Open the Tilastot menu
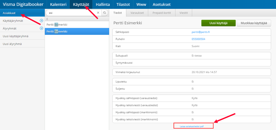The width and height of the screenshot is (276, 130). click(x=123, y=4)
